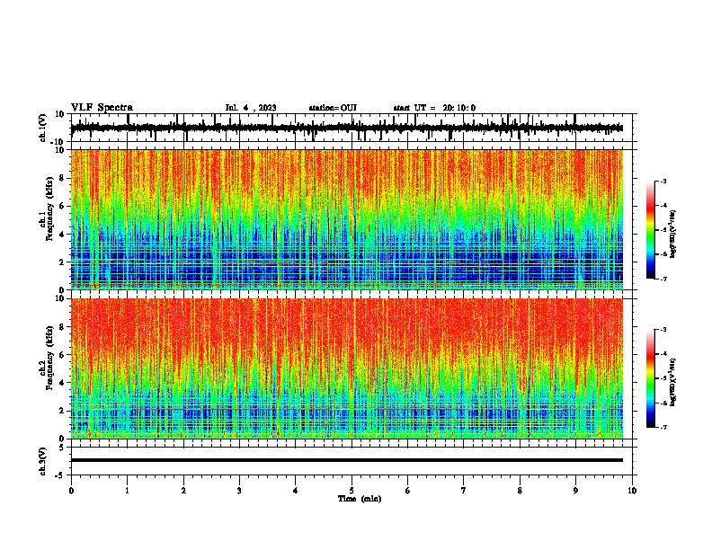
Task: Click the "station=OUJ" header text
Action: point(333,108)
